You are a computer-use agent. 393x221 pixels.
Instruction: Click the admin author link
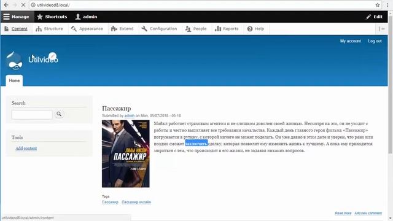click(130, 116)
